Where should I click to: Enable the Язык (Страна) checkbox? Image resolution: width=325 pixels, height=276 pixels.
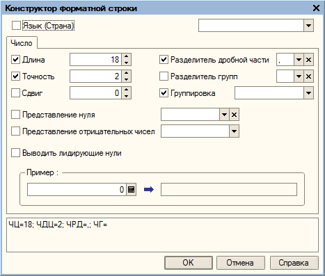(x=16, y=26)
